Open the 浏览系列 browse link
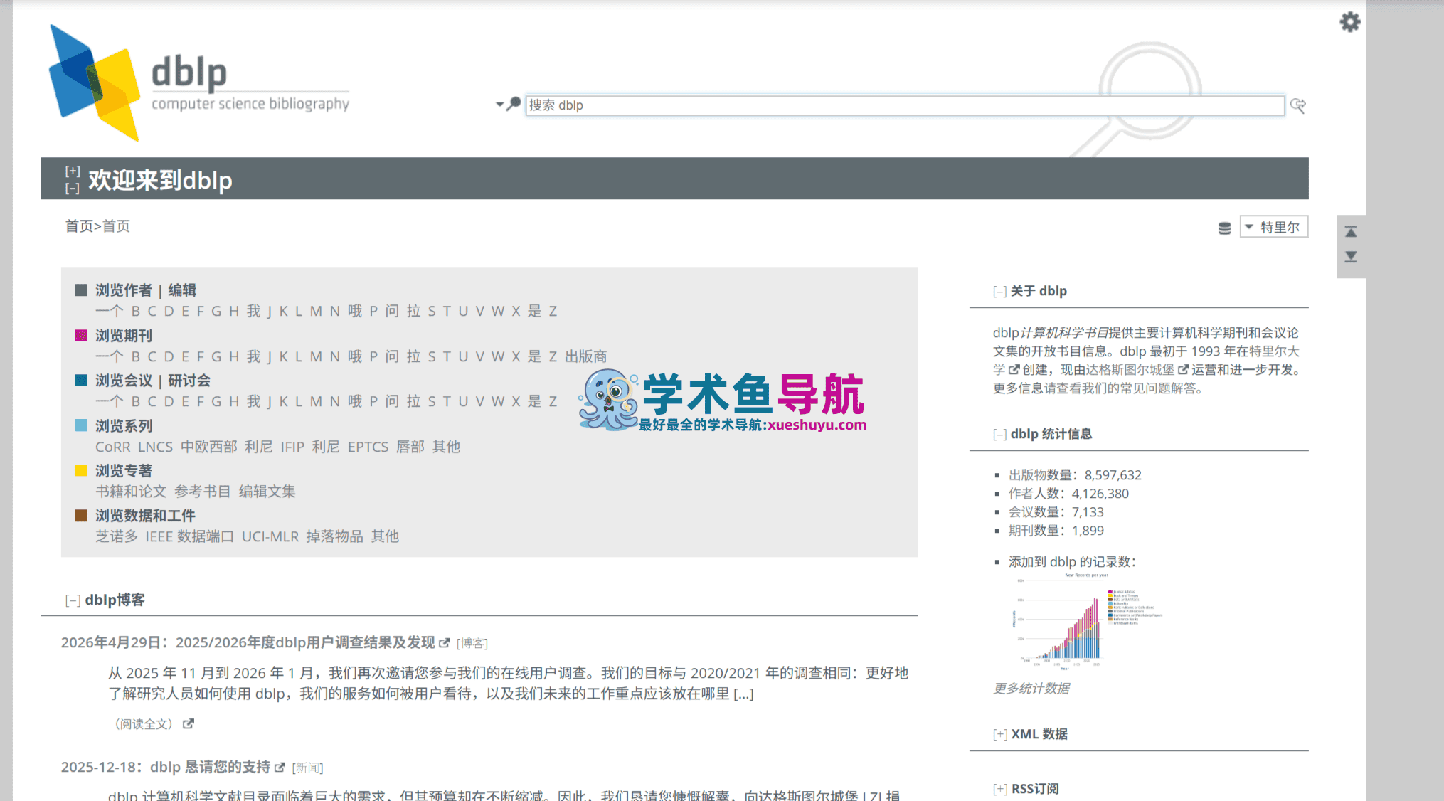 click(x=124, y=426)
